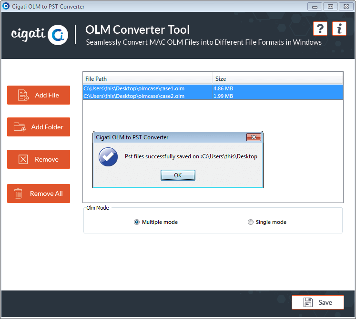
Task: Click the "Pst files successfully saved" message
Action: pos(191,156)
